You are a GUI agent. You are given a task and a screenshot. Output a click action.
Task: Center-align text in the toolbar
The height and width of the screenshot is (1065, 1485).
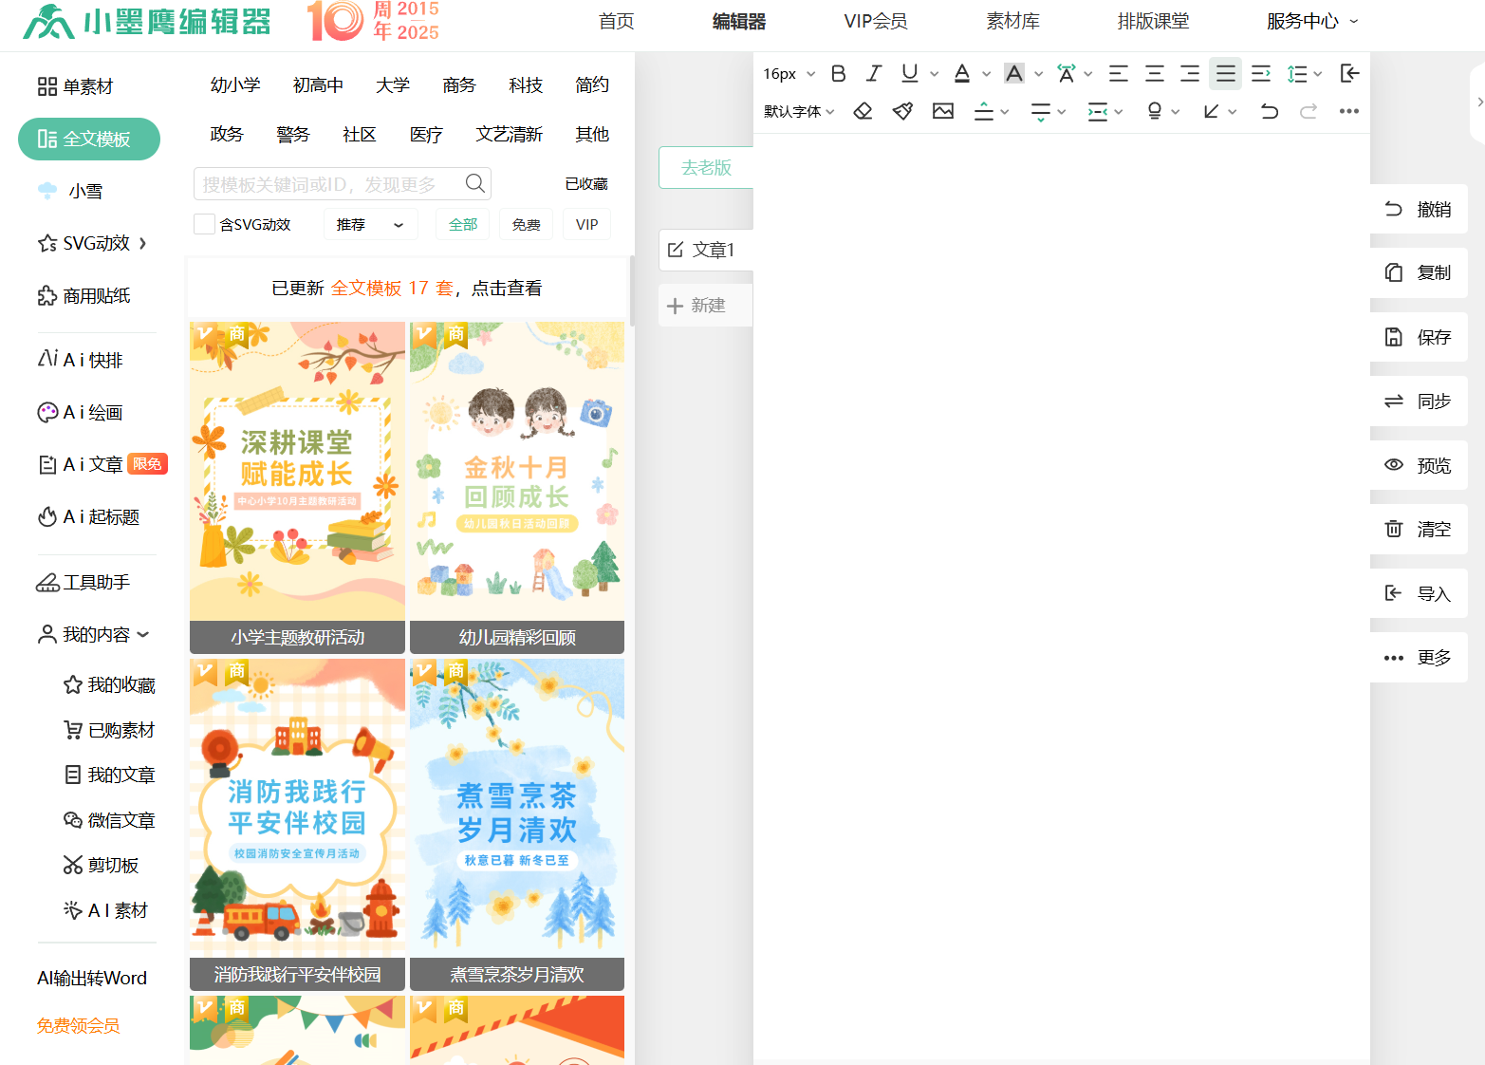click(x=1154, y=74)
